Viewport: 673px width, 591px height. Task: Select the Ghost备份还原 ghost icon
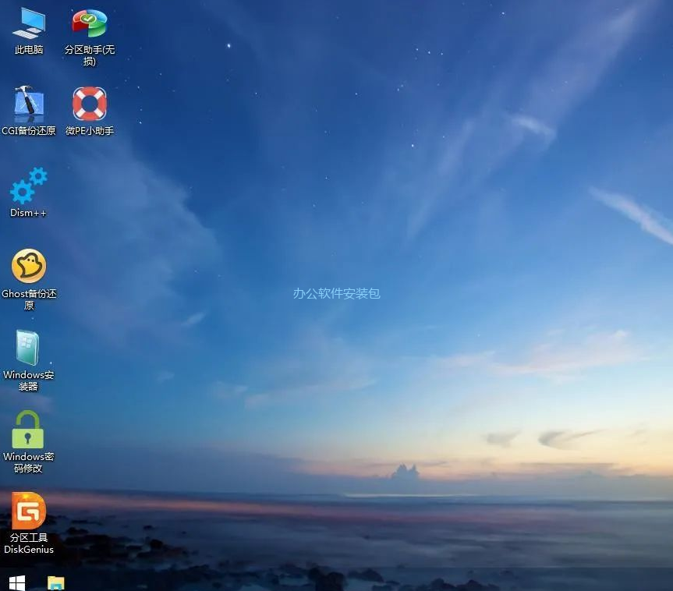pyautogui.click(x=29, y=267)
